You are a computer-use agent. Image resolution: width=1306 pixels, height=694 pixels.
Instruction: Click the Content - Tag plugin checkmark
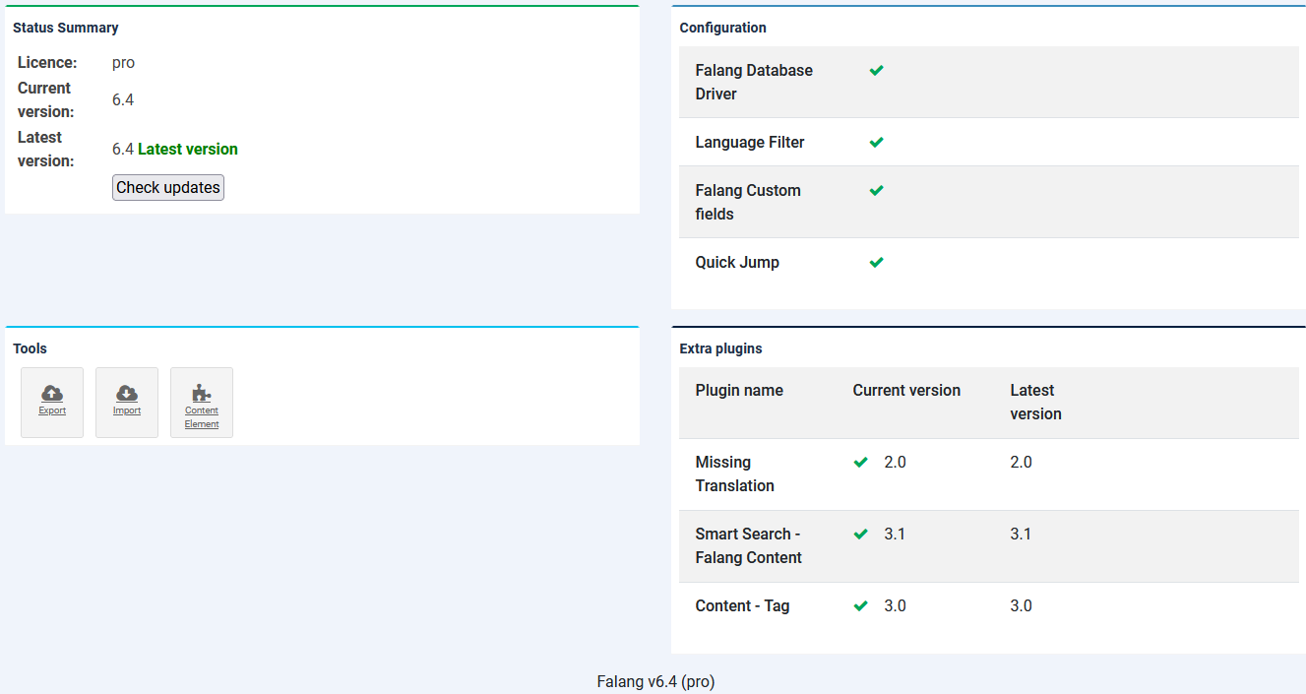[x=861, y=606]
